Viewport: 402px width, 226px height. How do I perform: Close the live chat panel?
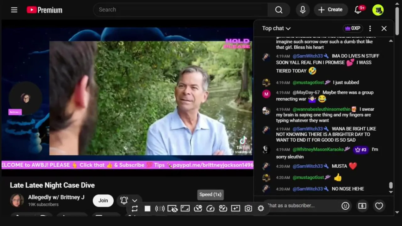pos(384,28)
